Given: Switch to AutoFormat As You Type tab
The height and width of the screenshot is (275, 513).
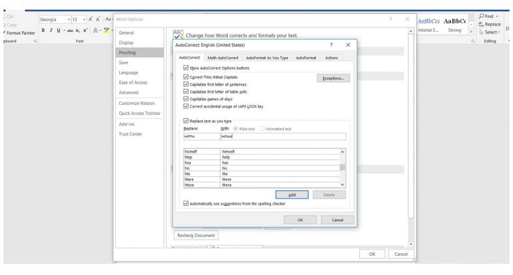Looking at the screenshot, I should (267, 58).
